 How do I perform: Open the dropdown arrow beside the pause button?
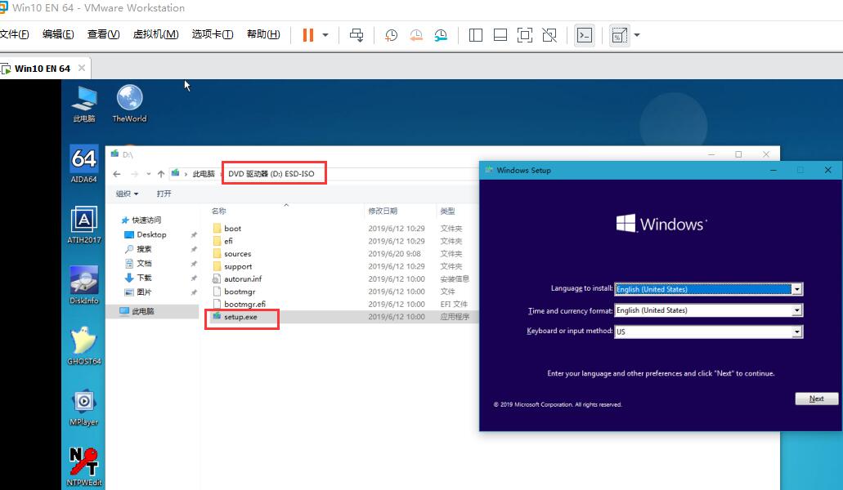coord(325,35)
